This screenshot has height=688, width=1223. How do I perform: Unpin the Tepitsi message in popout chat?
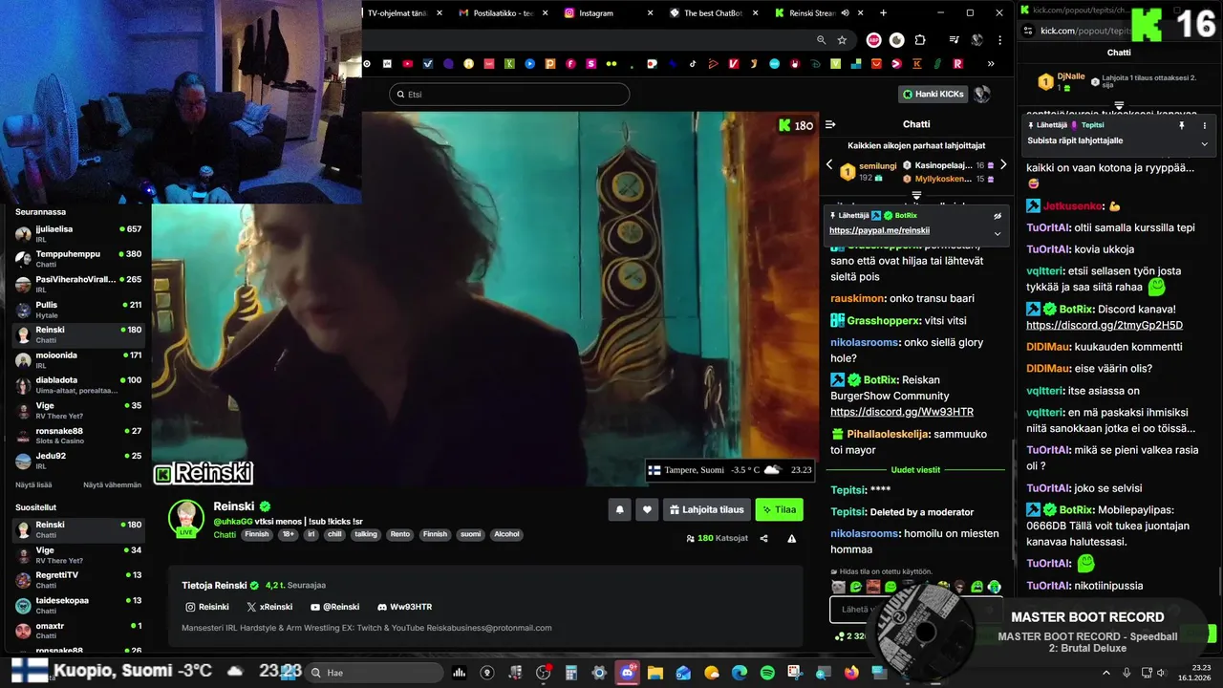[1182, 125]
